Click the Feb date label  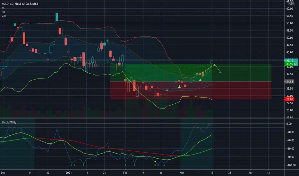pos(125,173)
